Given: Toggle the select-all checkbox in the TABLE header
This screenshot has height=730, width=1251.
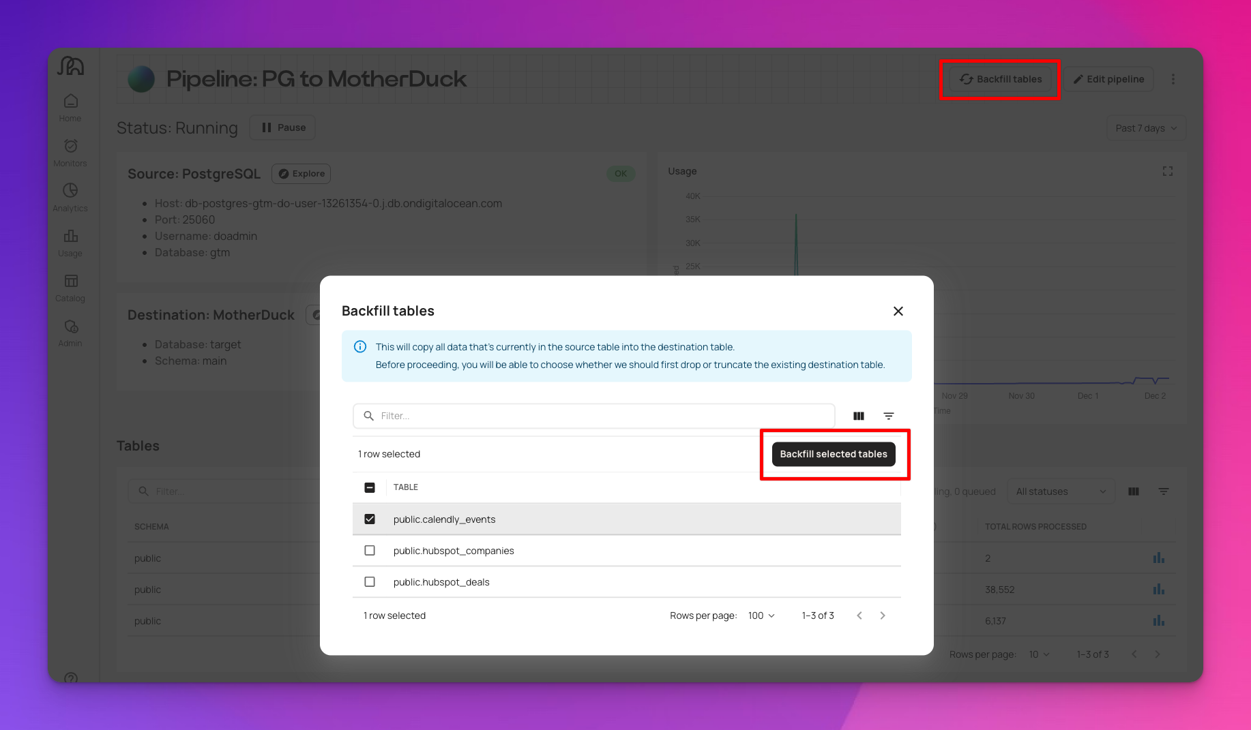Looking at the screenshot, I should [370, 487].
